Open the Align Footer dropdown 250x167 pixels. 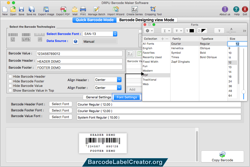[108, 88]
